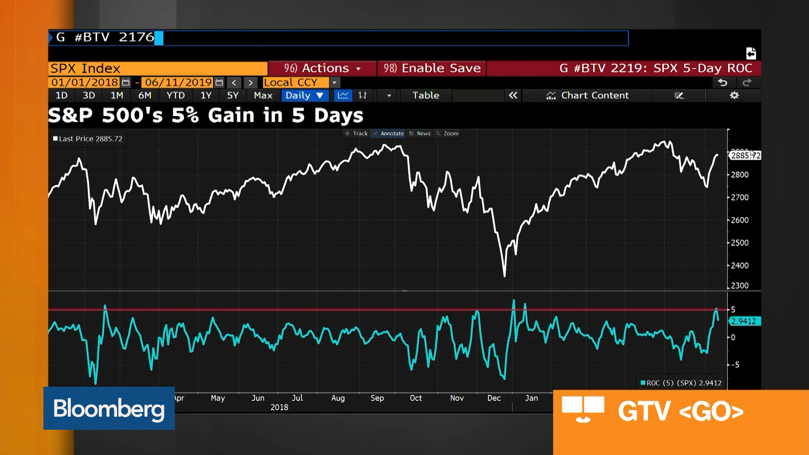Select the Zoom magnifier tool
Image resolution: width=809 pixels, height=455 pixels.
[x=446, y=134]
